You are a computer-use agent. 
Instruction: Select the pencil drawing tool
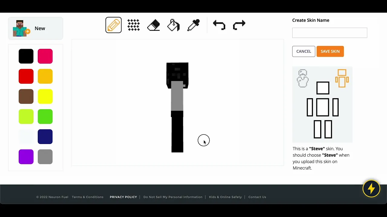click(113, 25)
